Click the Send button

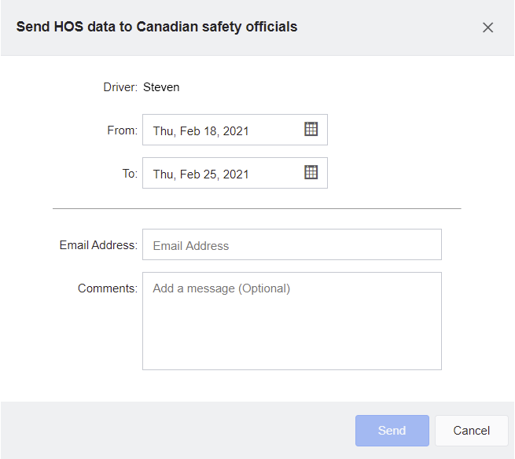click(392, 431)
